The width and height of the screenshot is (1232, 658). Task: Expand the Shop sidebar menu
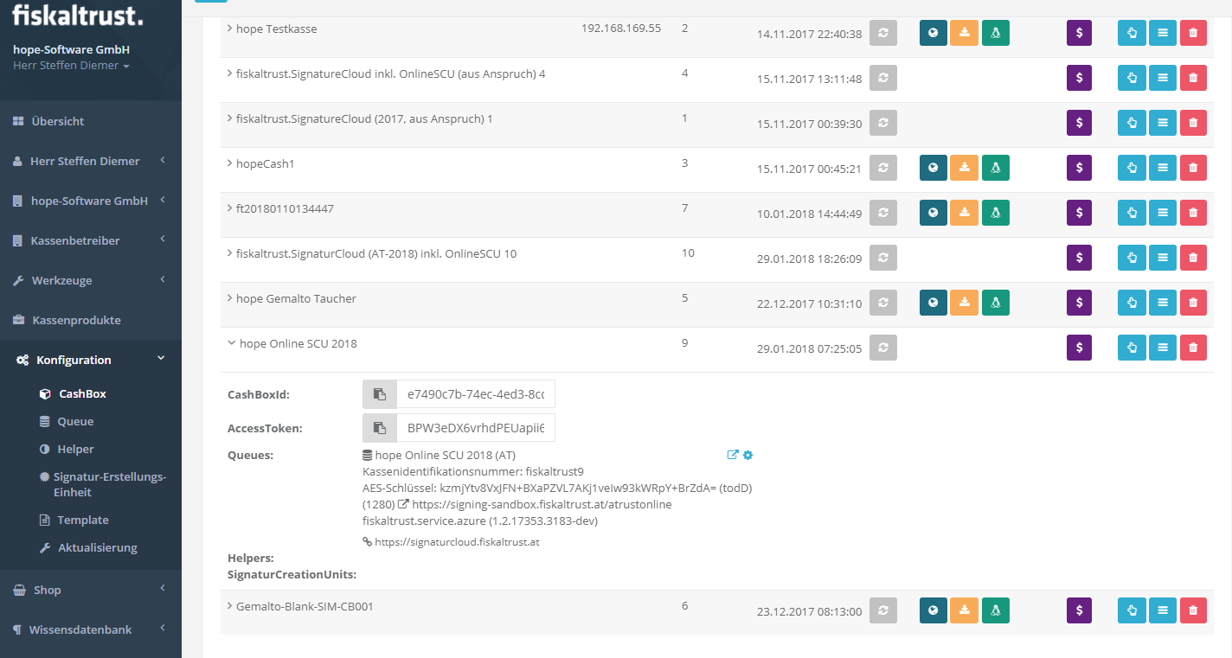(91, 590)
